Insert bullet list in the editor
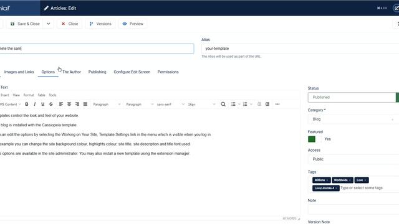The width and height of the screenshot is (399, 224). pos(233,104)
